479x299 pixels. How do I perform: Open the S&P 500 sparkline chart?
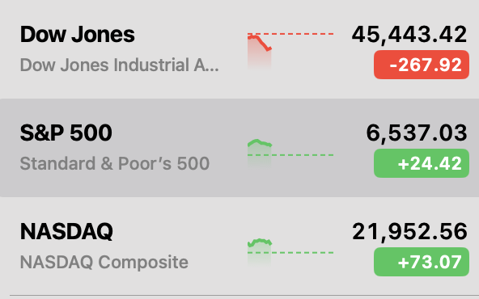(x=290, y=154)
